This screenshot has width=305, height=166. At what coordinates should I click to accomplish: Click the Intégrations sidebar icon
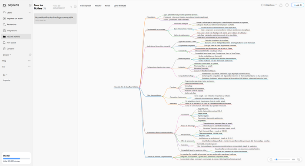tap(4, 30)
